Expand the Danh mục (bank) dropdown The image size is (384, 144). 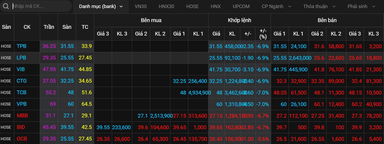pos(101,6)
